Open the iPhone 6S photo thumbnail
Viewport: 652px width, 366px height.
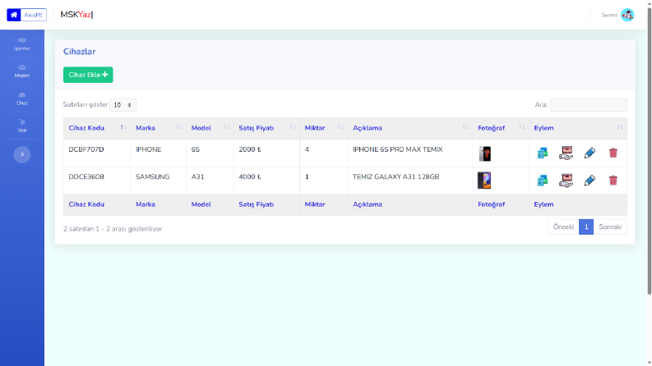tap(484, 153)
